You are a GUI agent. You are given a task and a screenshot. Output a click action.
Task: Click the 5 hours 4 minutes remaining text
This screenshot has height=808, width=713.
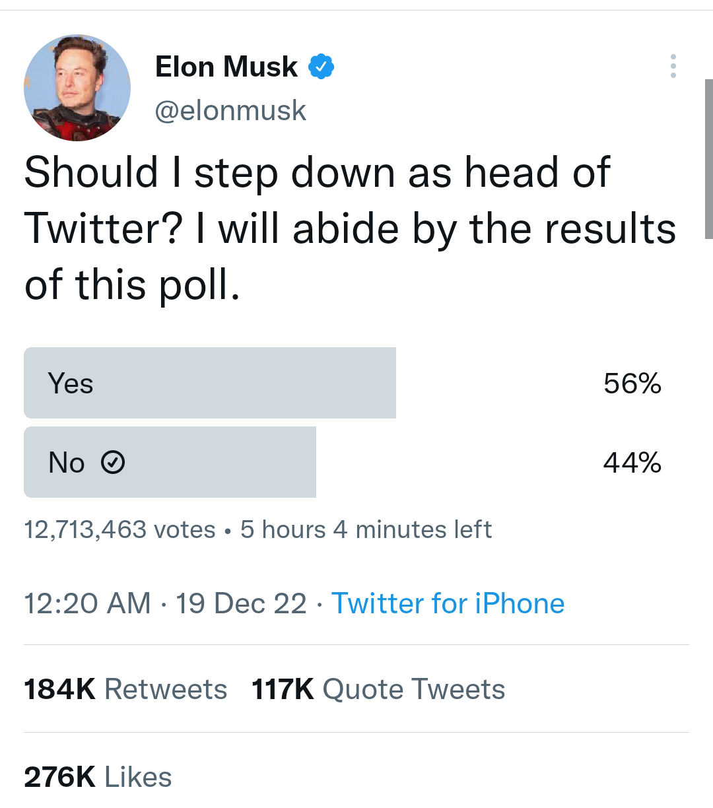[365, 529]
